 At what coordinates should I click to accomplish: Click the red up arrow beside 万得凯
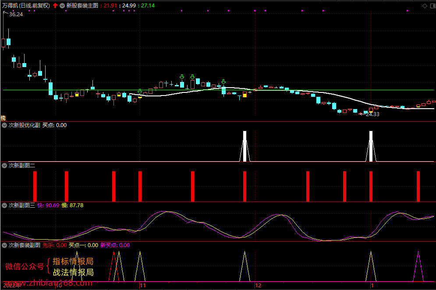(55, 6)
